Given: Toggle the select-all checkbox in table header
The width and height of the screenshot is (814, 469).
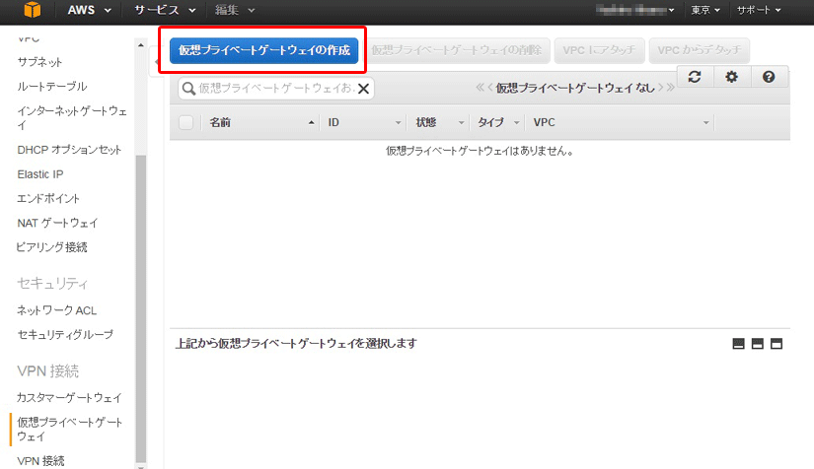Looking at the screenshot, I should point(185,122).
